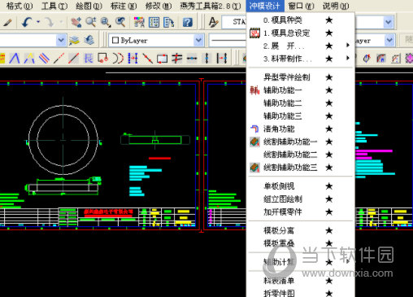The image size is (413, 297).
Task: Click the blue dotted dimension H icon
Action: point(133,58)
